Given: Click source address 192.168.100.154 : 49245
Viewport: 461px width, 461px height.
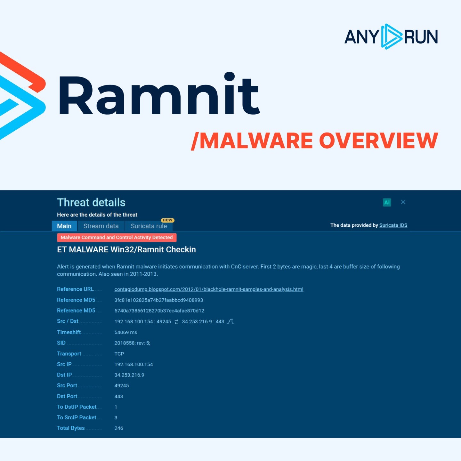Looking at the screenshot, I should tap(143, 322).
